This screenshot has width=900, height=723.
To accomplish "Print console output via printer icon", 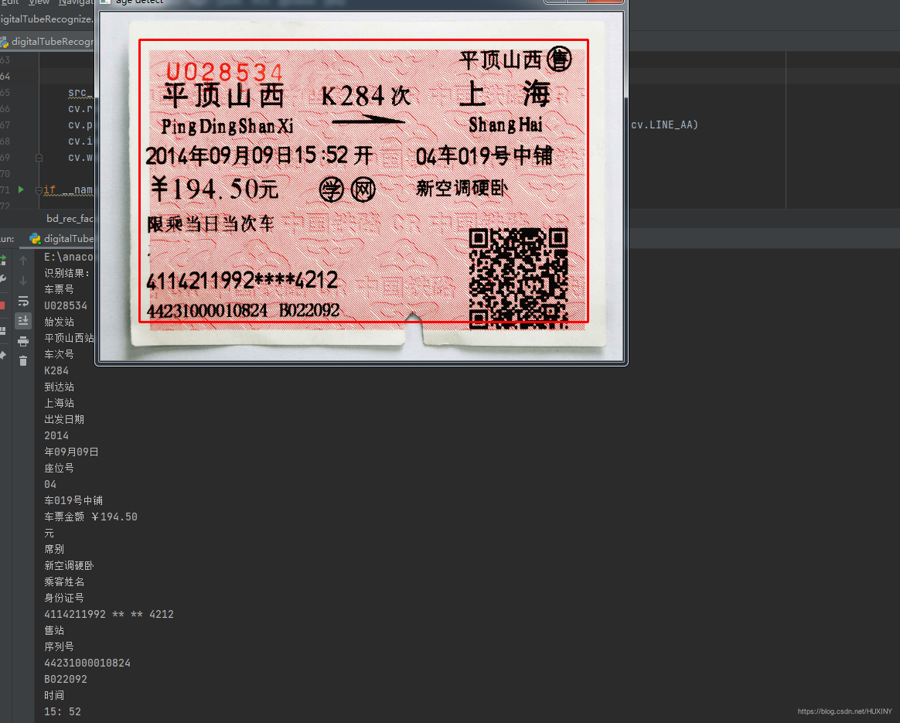I will pos(25,341).
